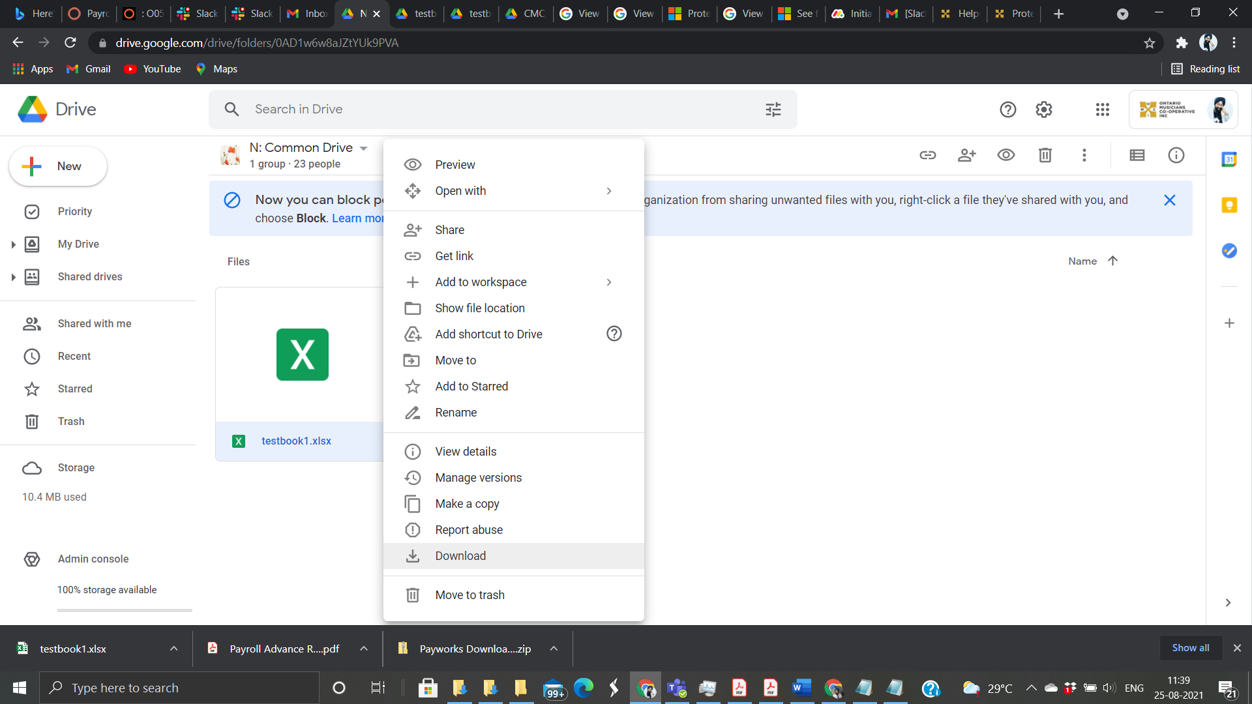Toggle the View details info panel
Screen dimensions: 1252x704
(x=1176, y=155)
